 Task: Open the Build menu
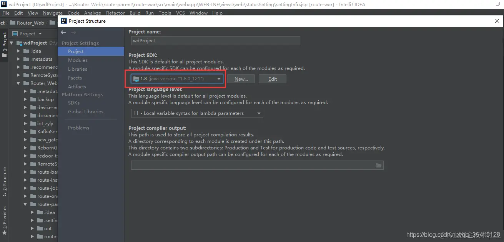135,13
